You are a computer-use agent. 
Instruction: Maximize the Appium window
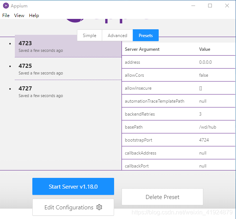[210, 6]
